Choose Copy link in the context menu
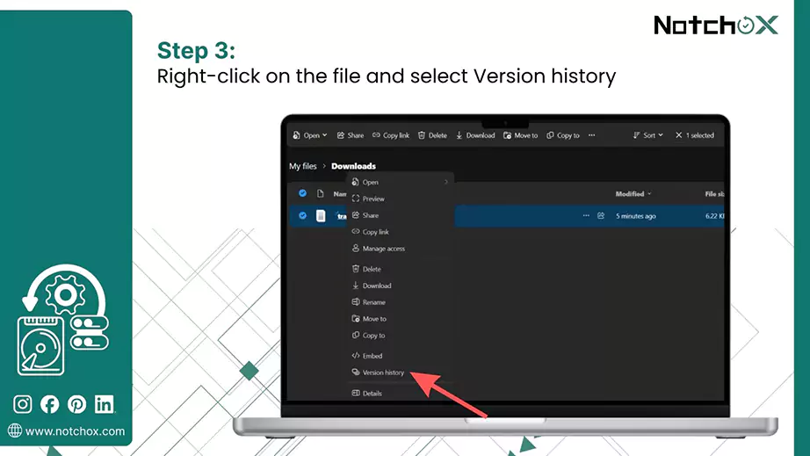810x456 pixels. point(401,231)
